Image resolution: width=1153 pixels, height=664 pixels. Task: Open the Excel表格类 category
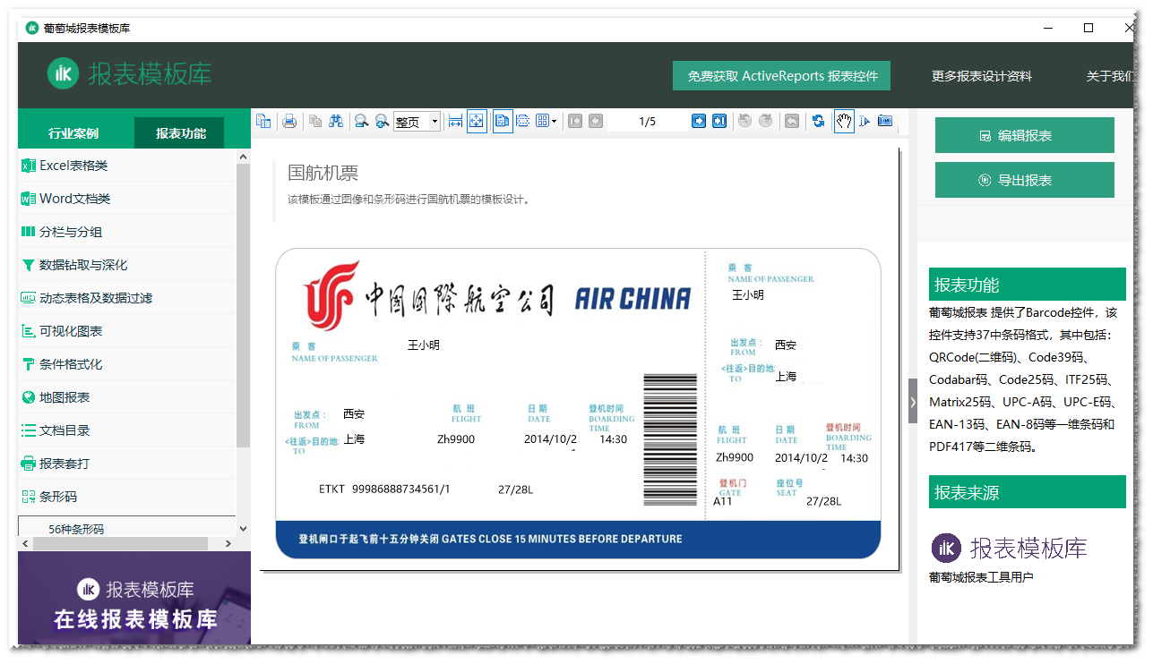tap(127, 166)
